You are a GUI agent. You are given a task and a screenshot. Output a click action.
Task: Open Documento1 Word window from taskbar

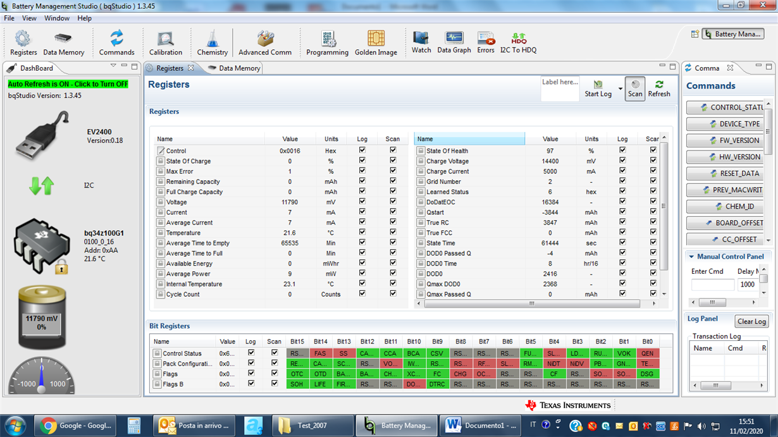[479, 426]
